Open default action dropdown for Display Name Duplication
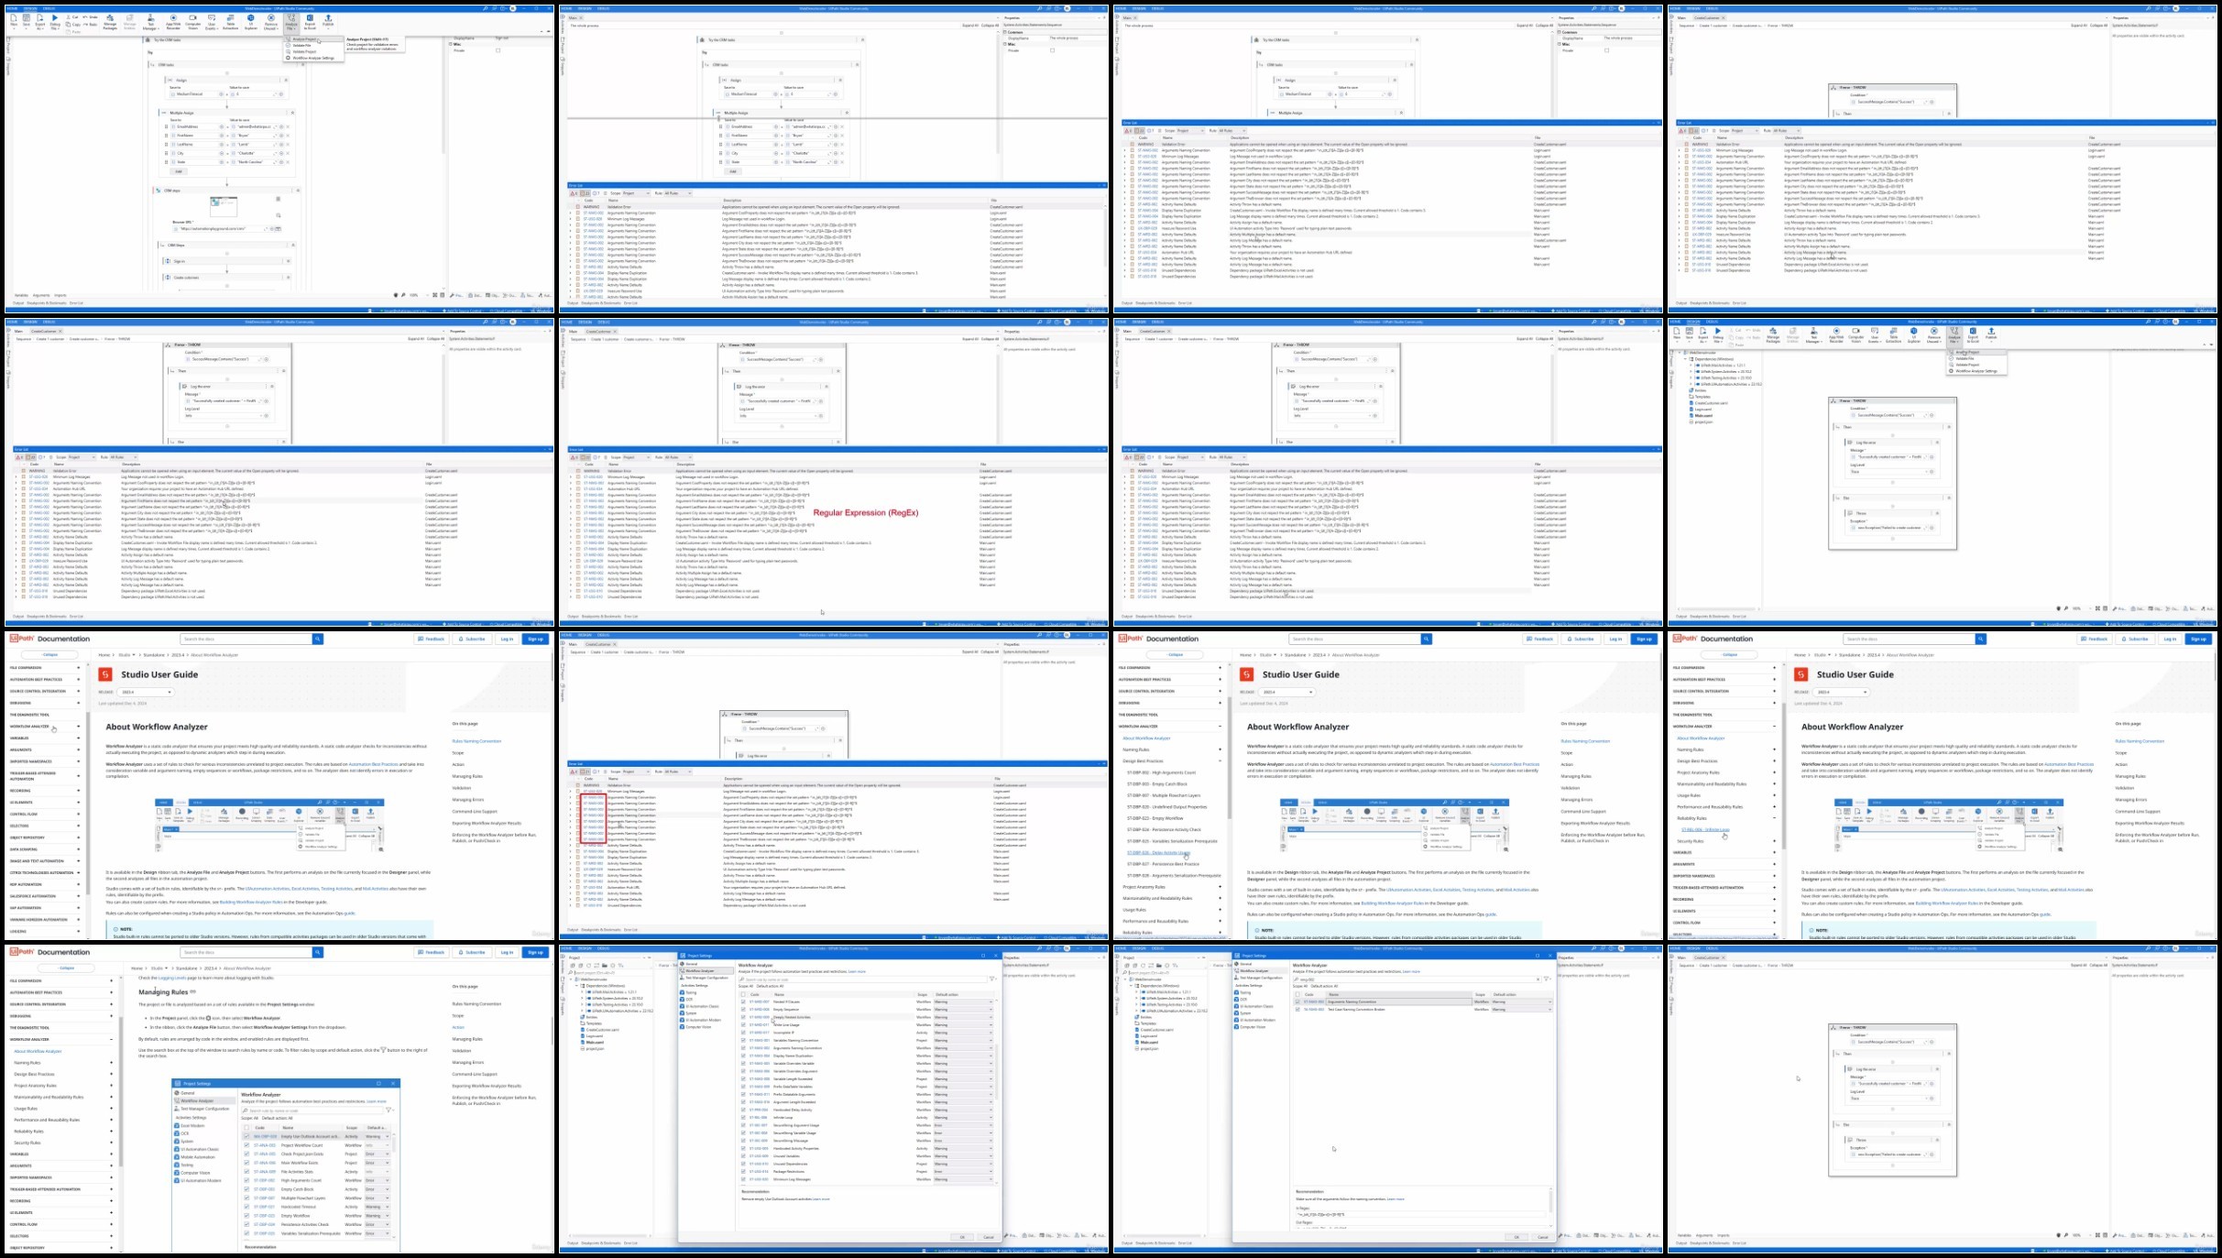The image size is (2222, 1258). (x=962, y=1056)
